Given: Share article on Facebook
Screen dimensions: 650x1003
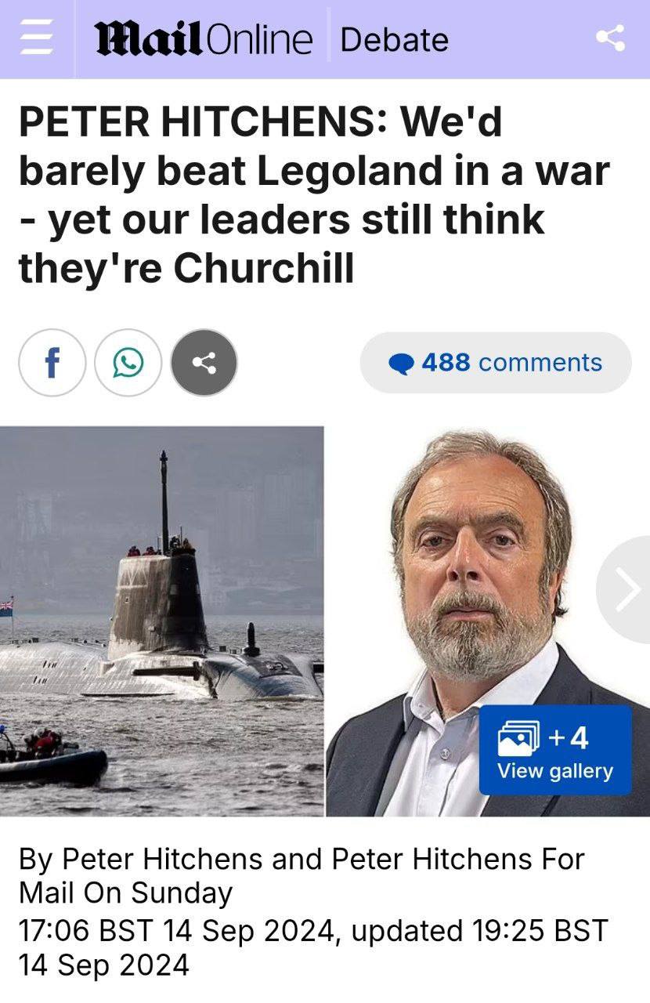Looking at the screenshot, I should point(52,363).
